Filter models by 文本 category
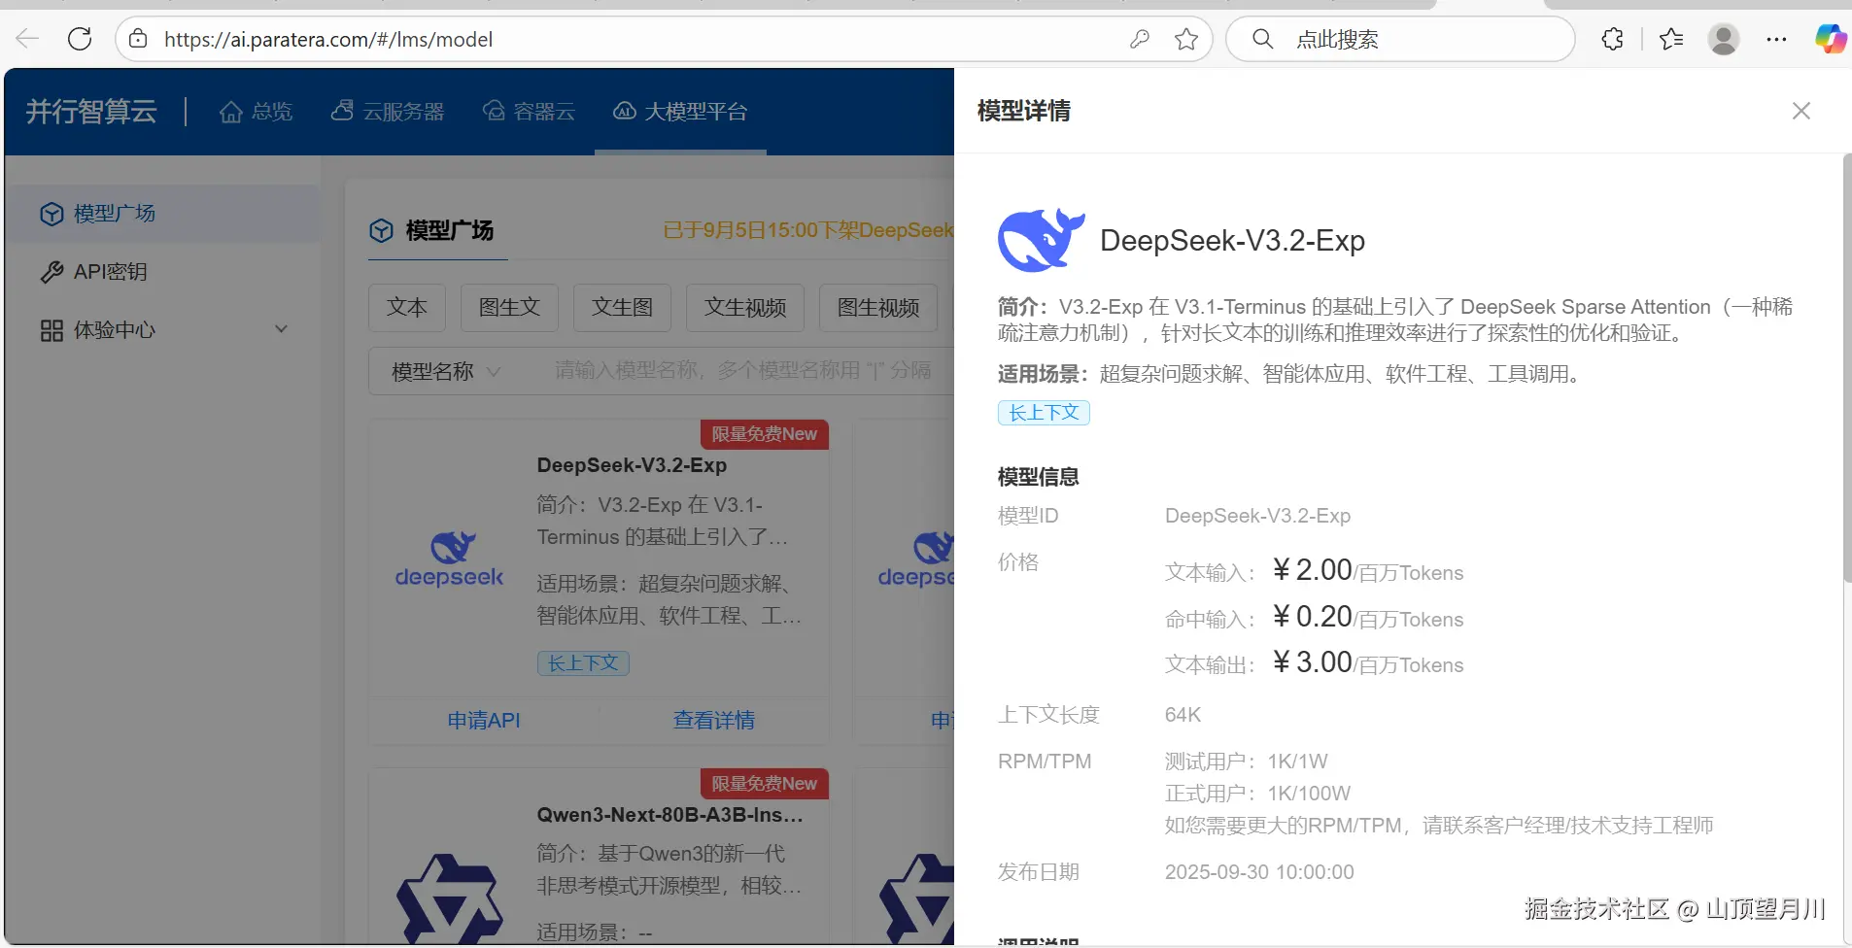 pyautogui.click(x=407, y=308)
